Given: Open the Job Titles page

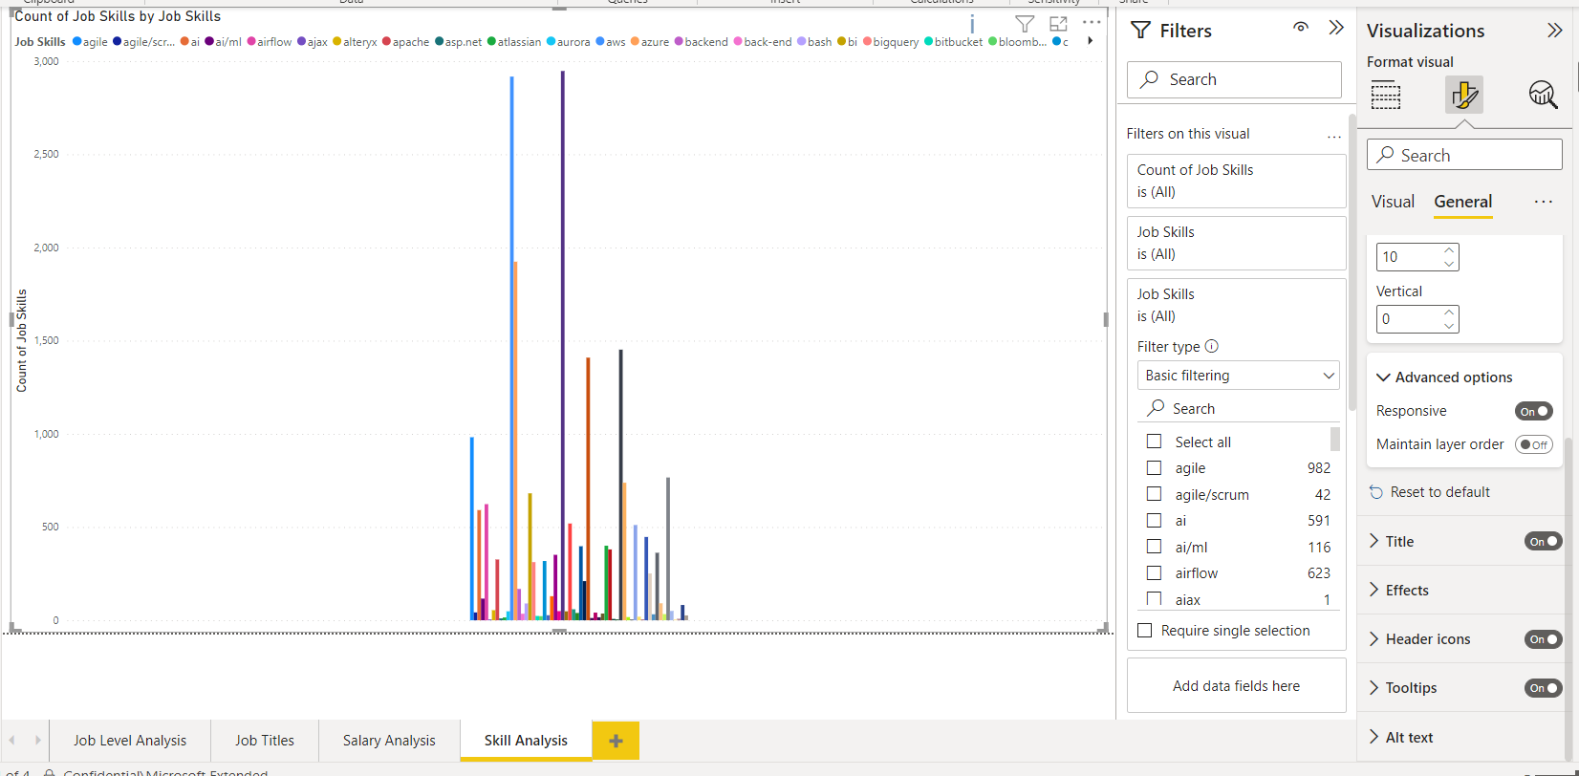Looking at the screenshot, I should 265,741.
